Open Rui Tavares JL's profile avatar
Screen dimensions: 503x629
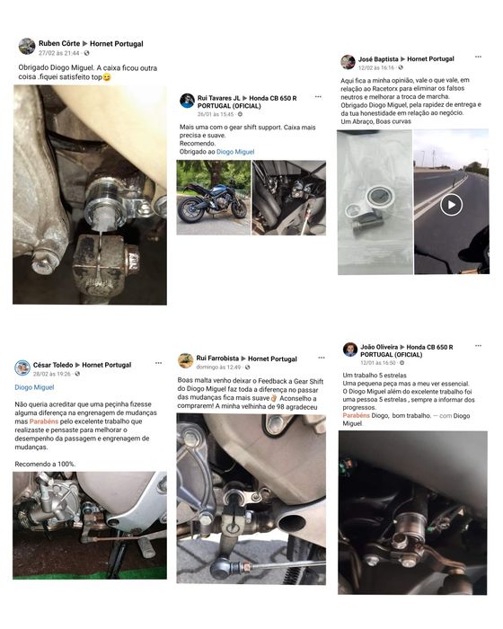click(x=187, y=101)
